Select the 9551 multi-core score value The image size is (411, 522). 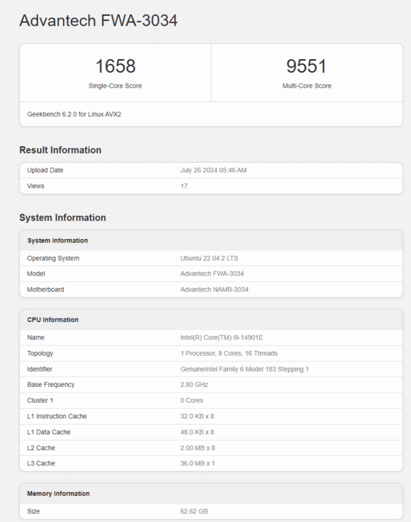[x=307, y=66]
